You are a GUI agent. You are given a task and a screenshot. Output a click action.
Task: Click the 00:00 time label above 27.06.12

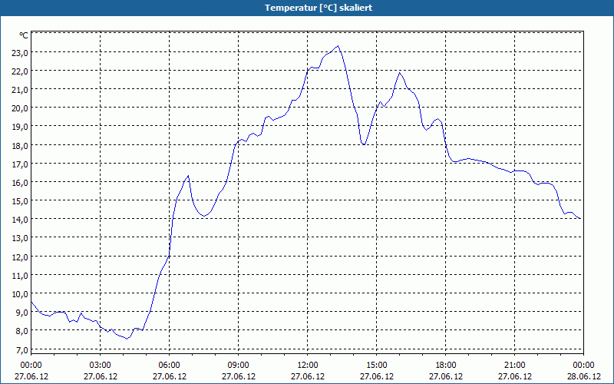coord(31,366)
